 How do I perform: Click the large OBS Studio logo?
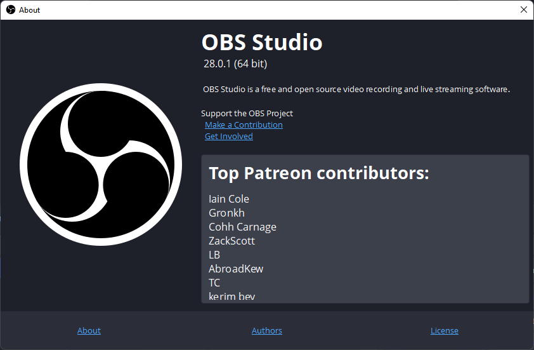100,165
